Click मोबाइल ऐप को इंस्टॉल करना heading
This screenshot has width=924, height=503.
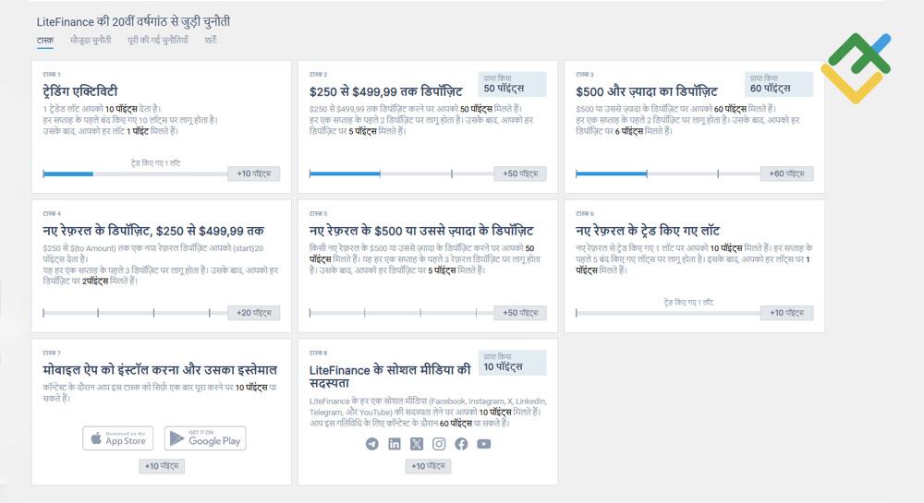pos(160,370)
